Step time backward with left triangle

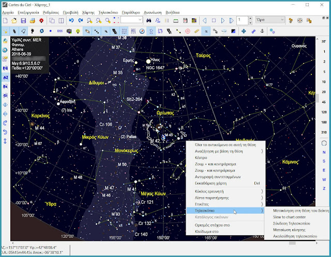point(205,21)
